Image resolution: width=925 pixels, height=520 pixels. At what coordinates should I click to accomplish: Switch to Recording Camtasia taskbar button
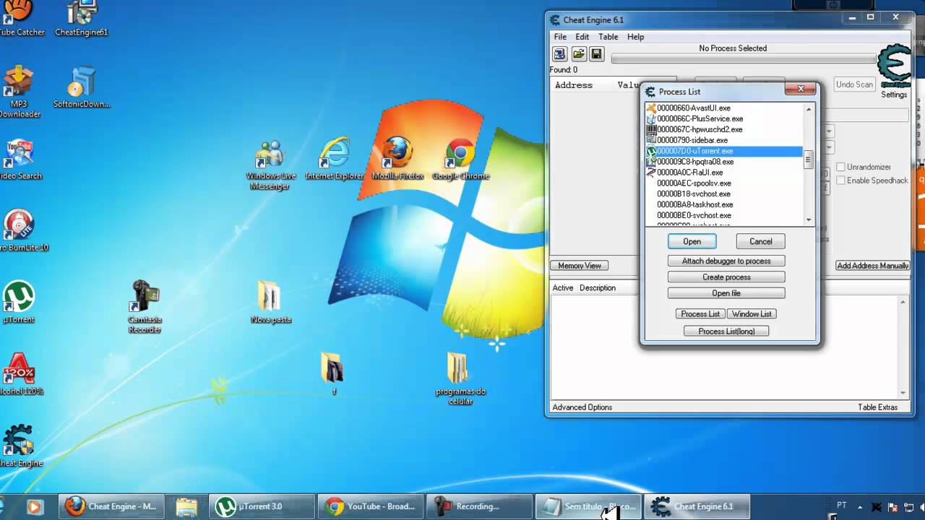pos(478,506)
